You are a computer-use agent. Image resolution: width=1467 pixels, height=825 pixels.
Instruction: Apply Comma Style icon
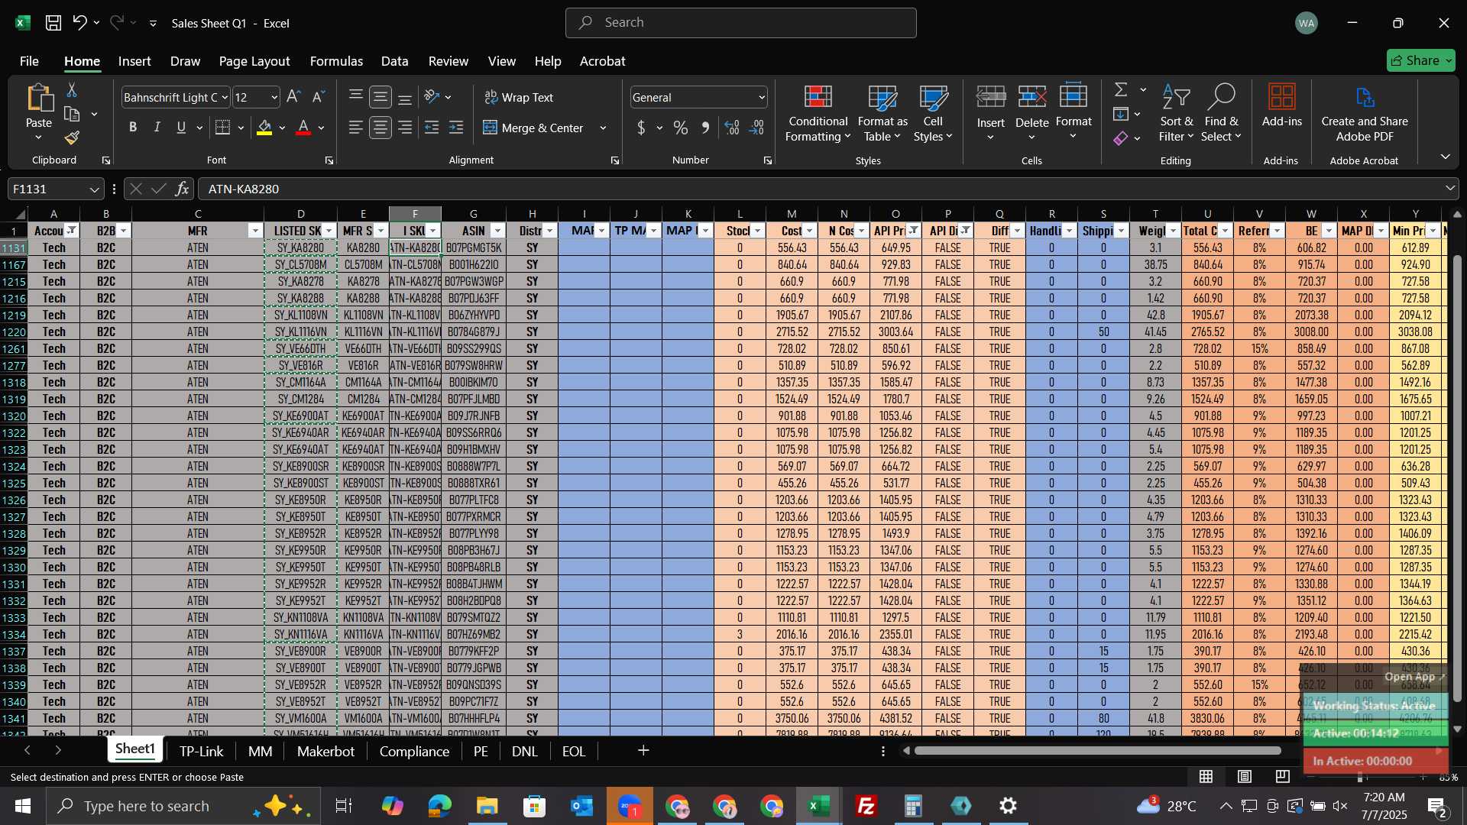[x=705, y=128]
